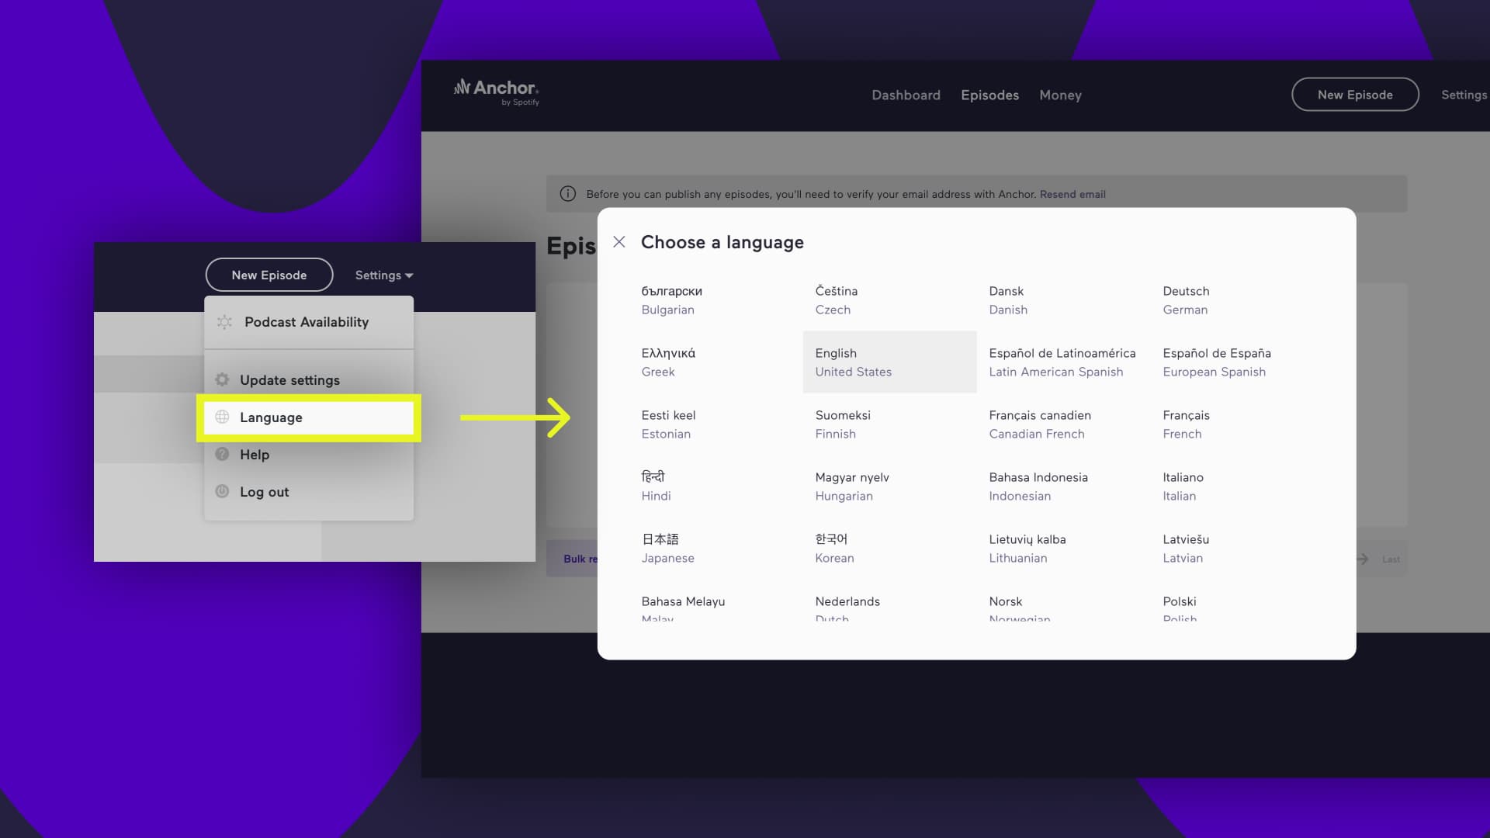Click the power icon beside Log out

tap(222, 492)
